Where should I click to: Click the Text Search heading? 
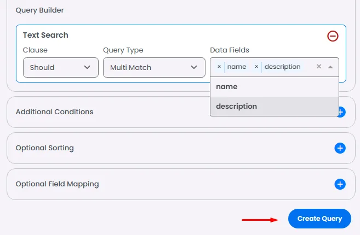pos(45,35)
